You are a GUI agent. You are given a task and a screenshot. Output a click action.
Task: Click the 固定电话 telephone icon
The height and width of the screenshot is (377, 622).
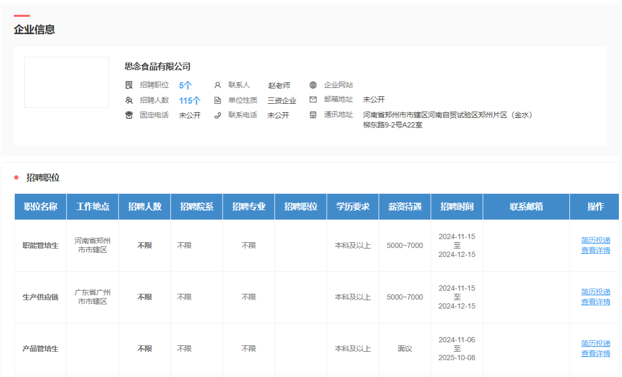[129, 115]
